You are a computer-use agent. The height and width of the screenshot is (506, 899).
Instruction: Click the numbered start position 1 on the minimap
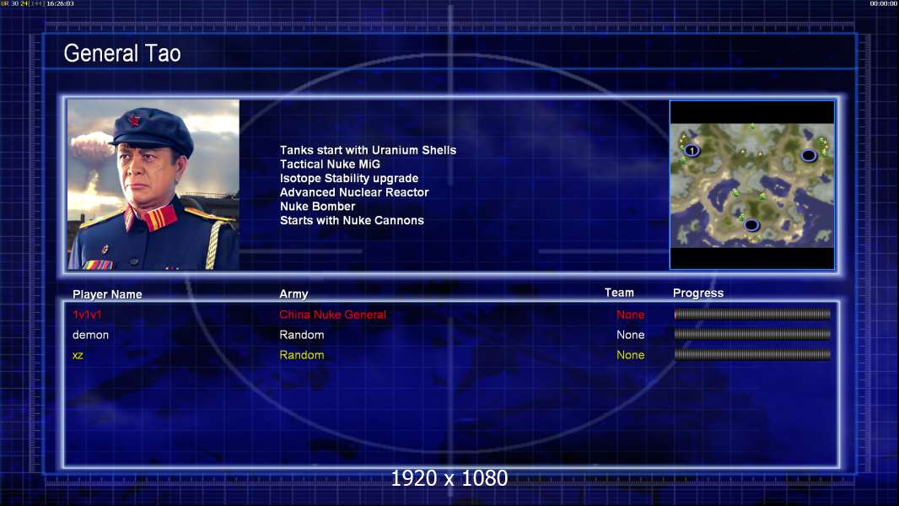click(x=692, y=151)
